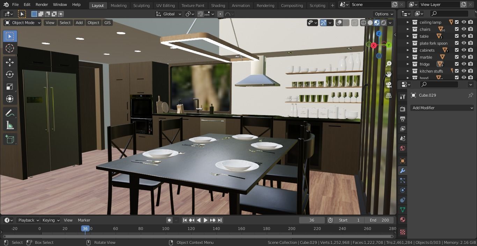
Task: Toggle X-Ray in viewport header
Action: (x=354, y=23)
